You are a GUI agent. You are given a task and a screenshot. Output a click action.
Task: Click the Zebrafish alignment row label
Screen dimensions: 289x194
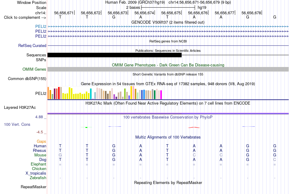click(x=38, y=178)
